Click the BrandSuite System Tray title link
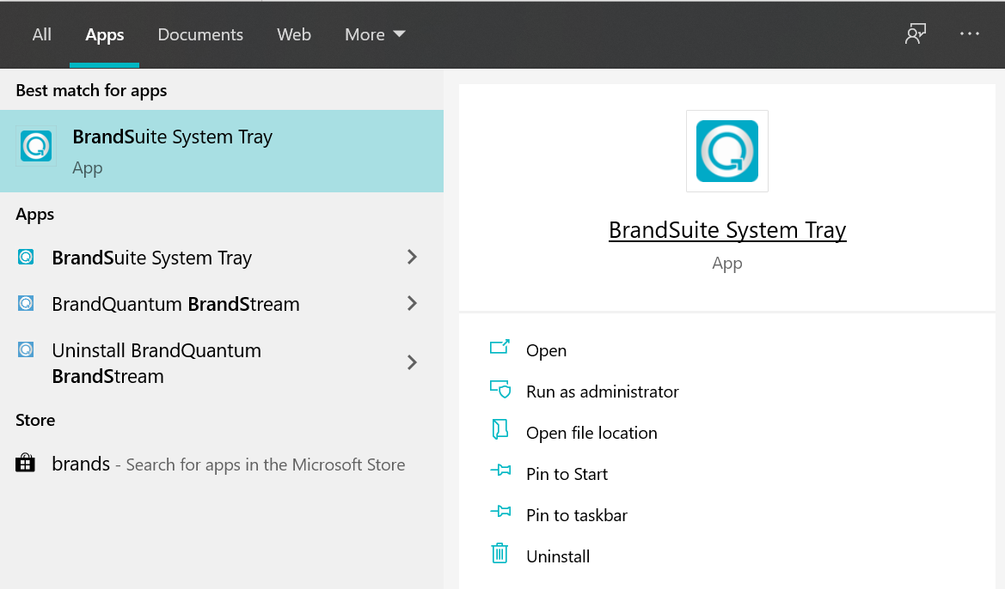This screenshot has width=1005, height=589. (x=727, y=230)
